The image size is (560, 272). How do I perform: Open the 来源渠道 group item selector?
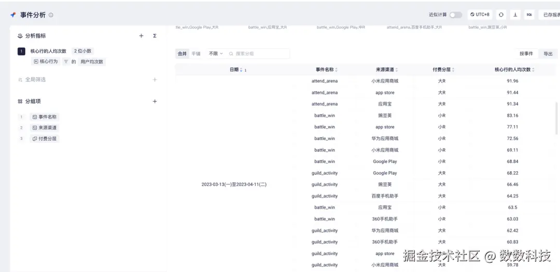[x=44, y=127]
